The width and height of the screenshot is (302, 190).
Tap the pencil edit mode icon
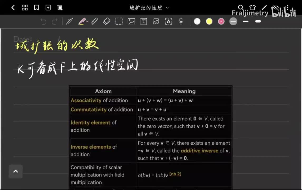click(x=264, y=7)
